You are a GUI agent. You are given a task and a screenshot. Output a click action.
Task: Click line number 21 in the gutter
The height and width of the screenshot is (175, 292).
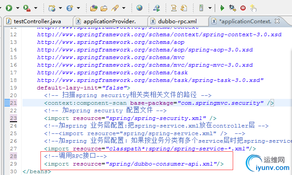coord(13,103)
